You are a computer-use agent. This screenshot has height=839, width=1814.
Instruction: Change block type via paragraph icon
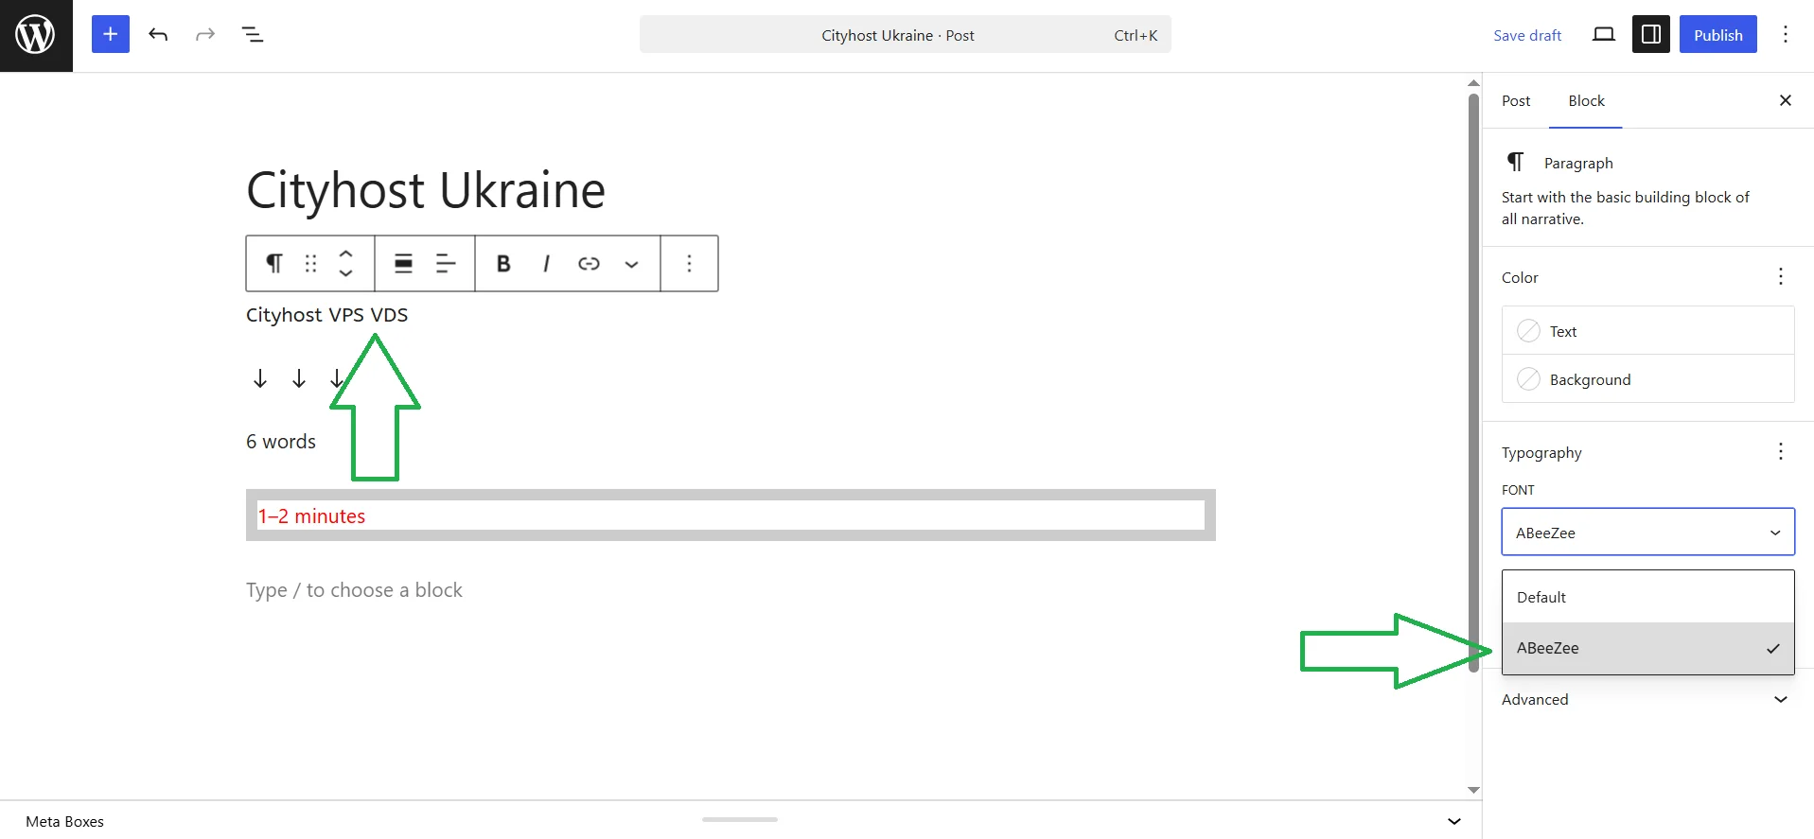click(273, 263)
